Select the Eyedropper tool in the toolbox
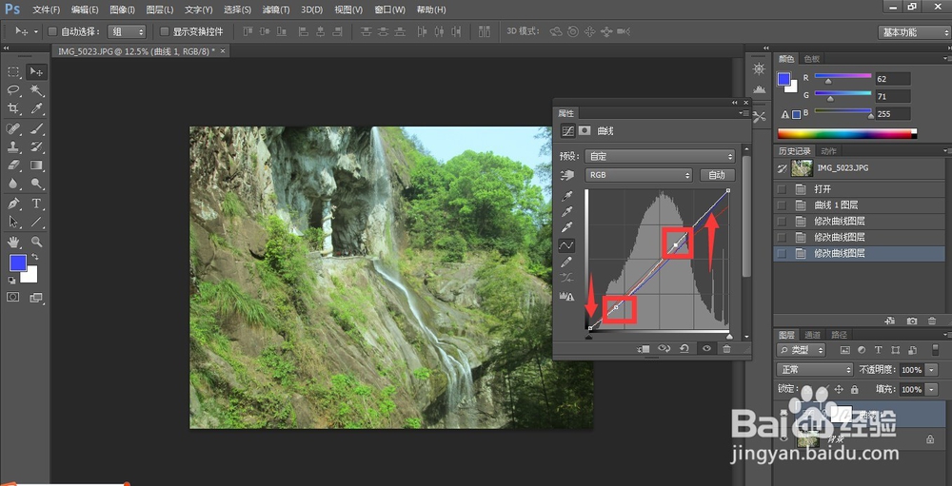The height and width of the screenshot is (486, 952). click(36, 108)
